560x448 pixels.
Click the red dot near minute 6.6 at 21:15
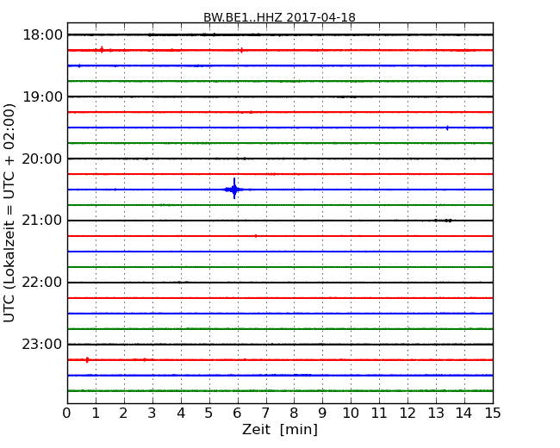tap(256, 236)
